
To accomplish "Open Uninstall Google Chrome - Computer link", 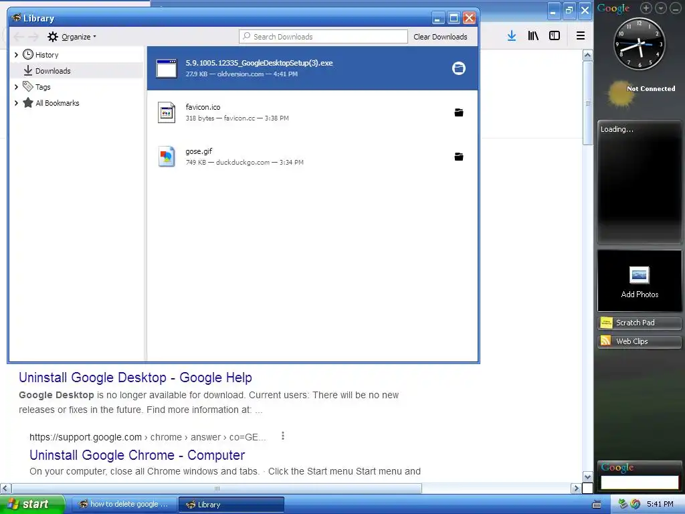I will 137,455.
